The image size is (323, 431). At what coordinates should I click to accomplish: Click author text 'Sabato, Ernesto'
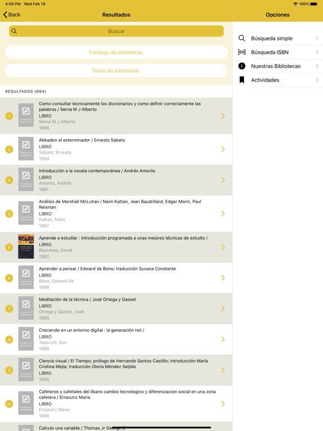(x=55, y=152)
